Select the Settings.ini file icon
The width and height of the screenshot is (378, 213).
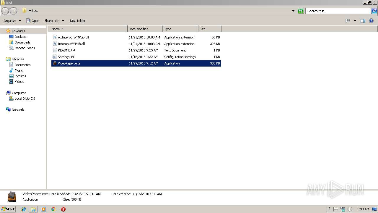pos(55,57)
